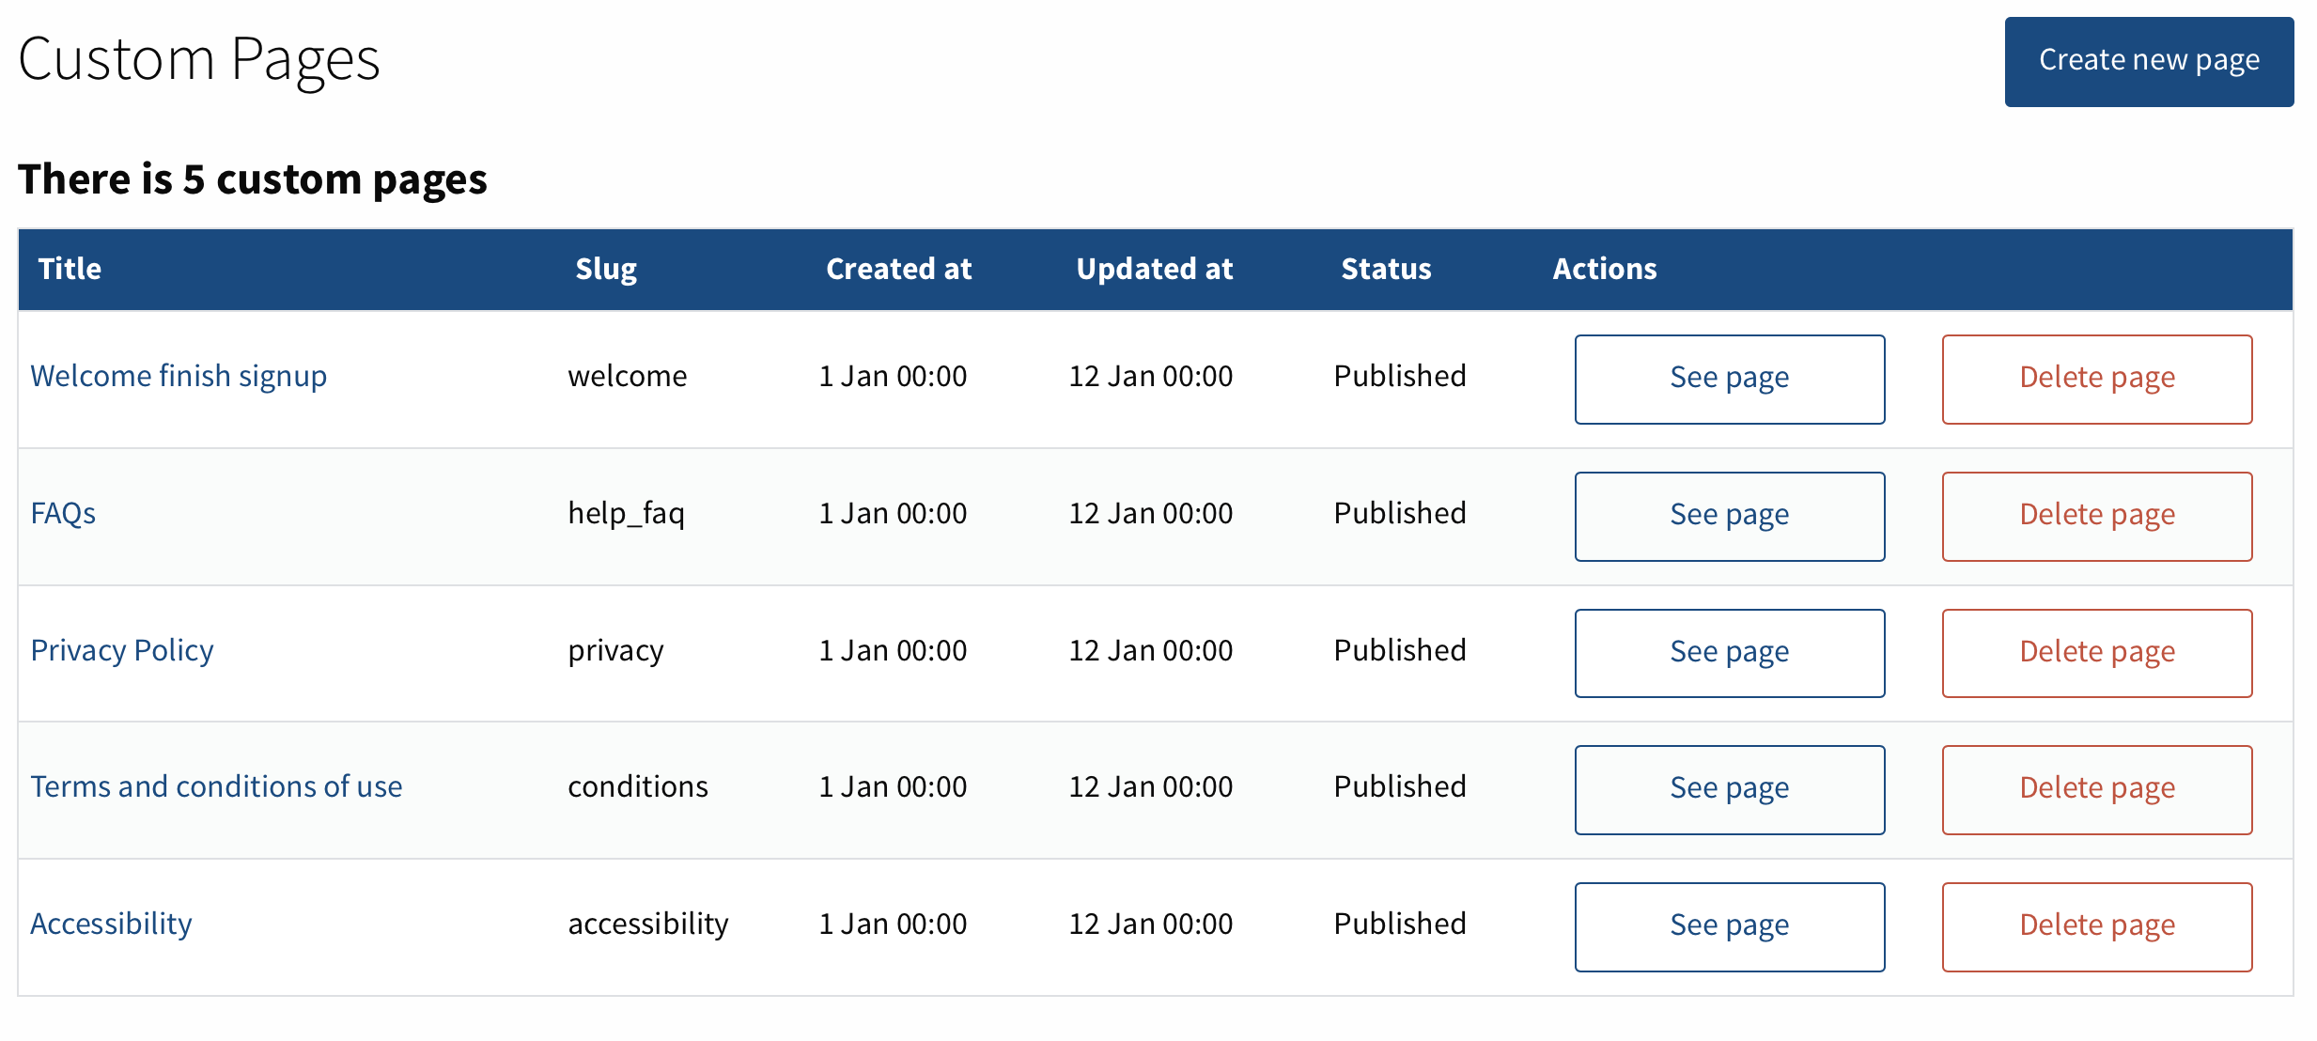This screenshot has width=2317, height=1041.
Task: Click the Create new page button
Action: (x=2149, y=61)
